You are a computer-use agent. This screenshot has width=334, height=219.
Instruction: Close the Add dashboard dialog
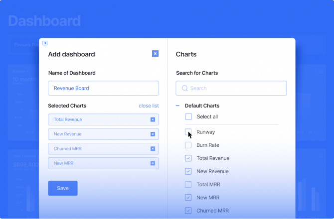tap(155, 54)
